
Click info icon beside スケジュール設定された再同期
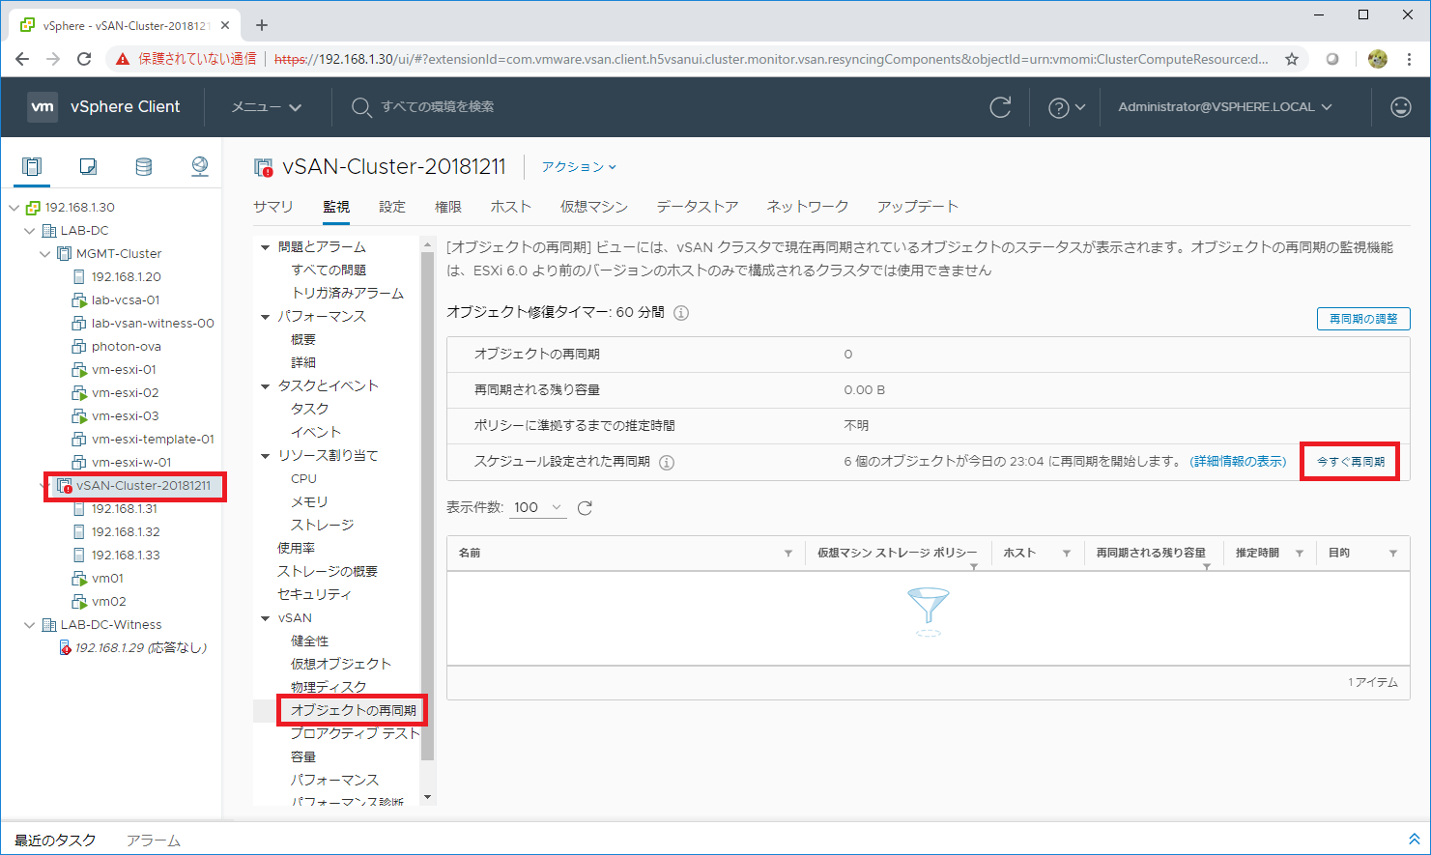pos(667,462)
